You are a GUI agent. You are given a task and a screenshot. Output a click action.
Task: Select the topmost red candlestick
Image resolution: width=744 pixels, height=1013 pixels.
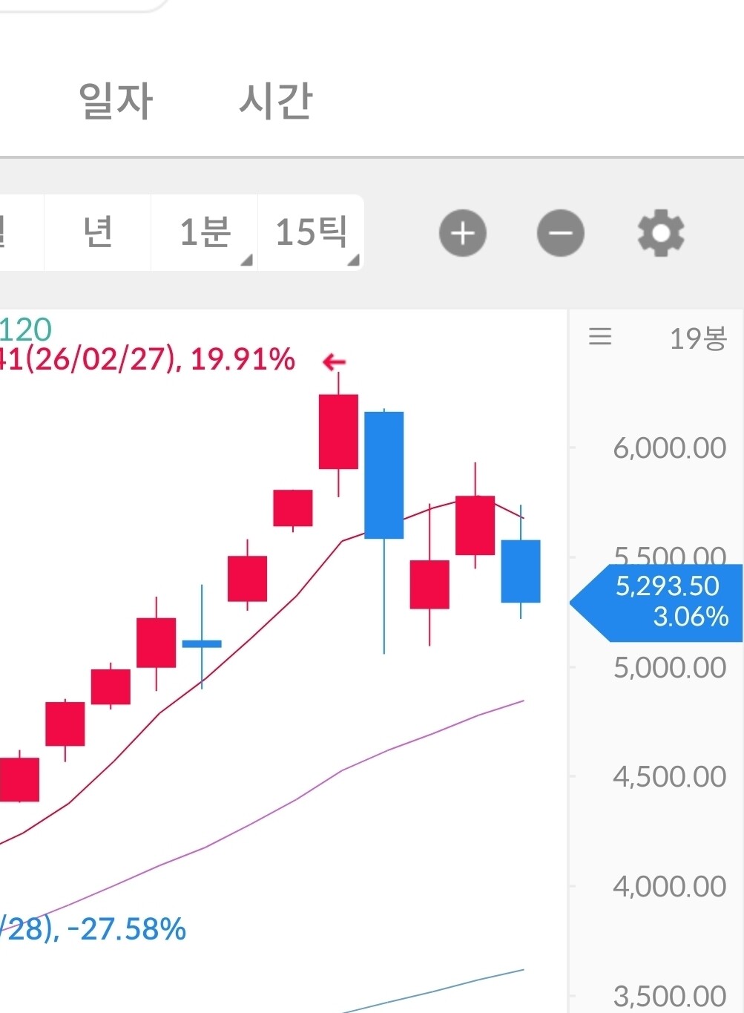click(338, 431)
